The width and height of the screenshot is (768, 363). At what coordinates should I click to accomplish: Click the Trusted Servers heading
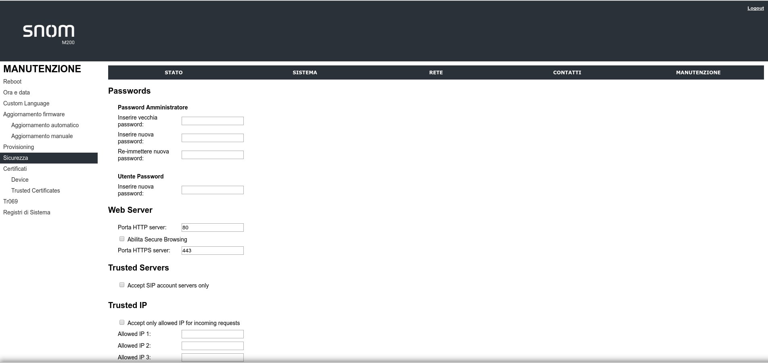click(x=138, y=268)
